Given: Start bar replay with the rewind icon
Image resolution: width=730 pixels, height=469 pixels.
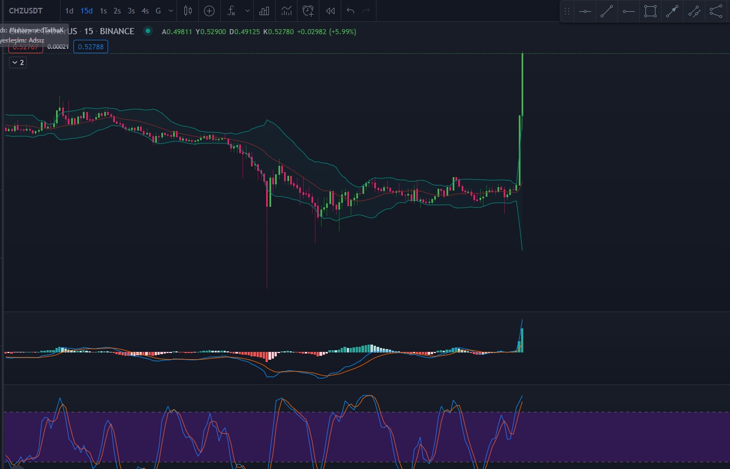Looking at the screenshot, I should point(331,11).
